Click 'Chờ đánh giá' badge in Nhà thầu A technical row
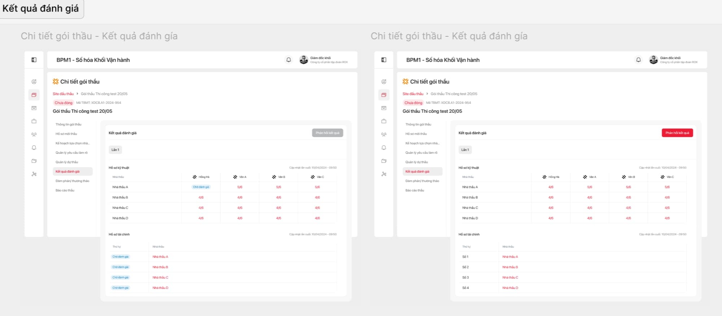722x316 pixels. pos(201,187)
